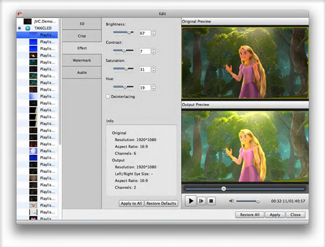Select the Effect tab
Viewport: 325px width, 247px height.
tap(82, 48)
